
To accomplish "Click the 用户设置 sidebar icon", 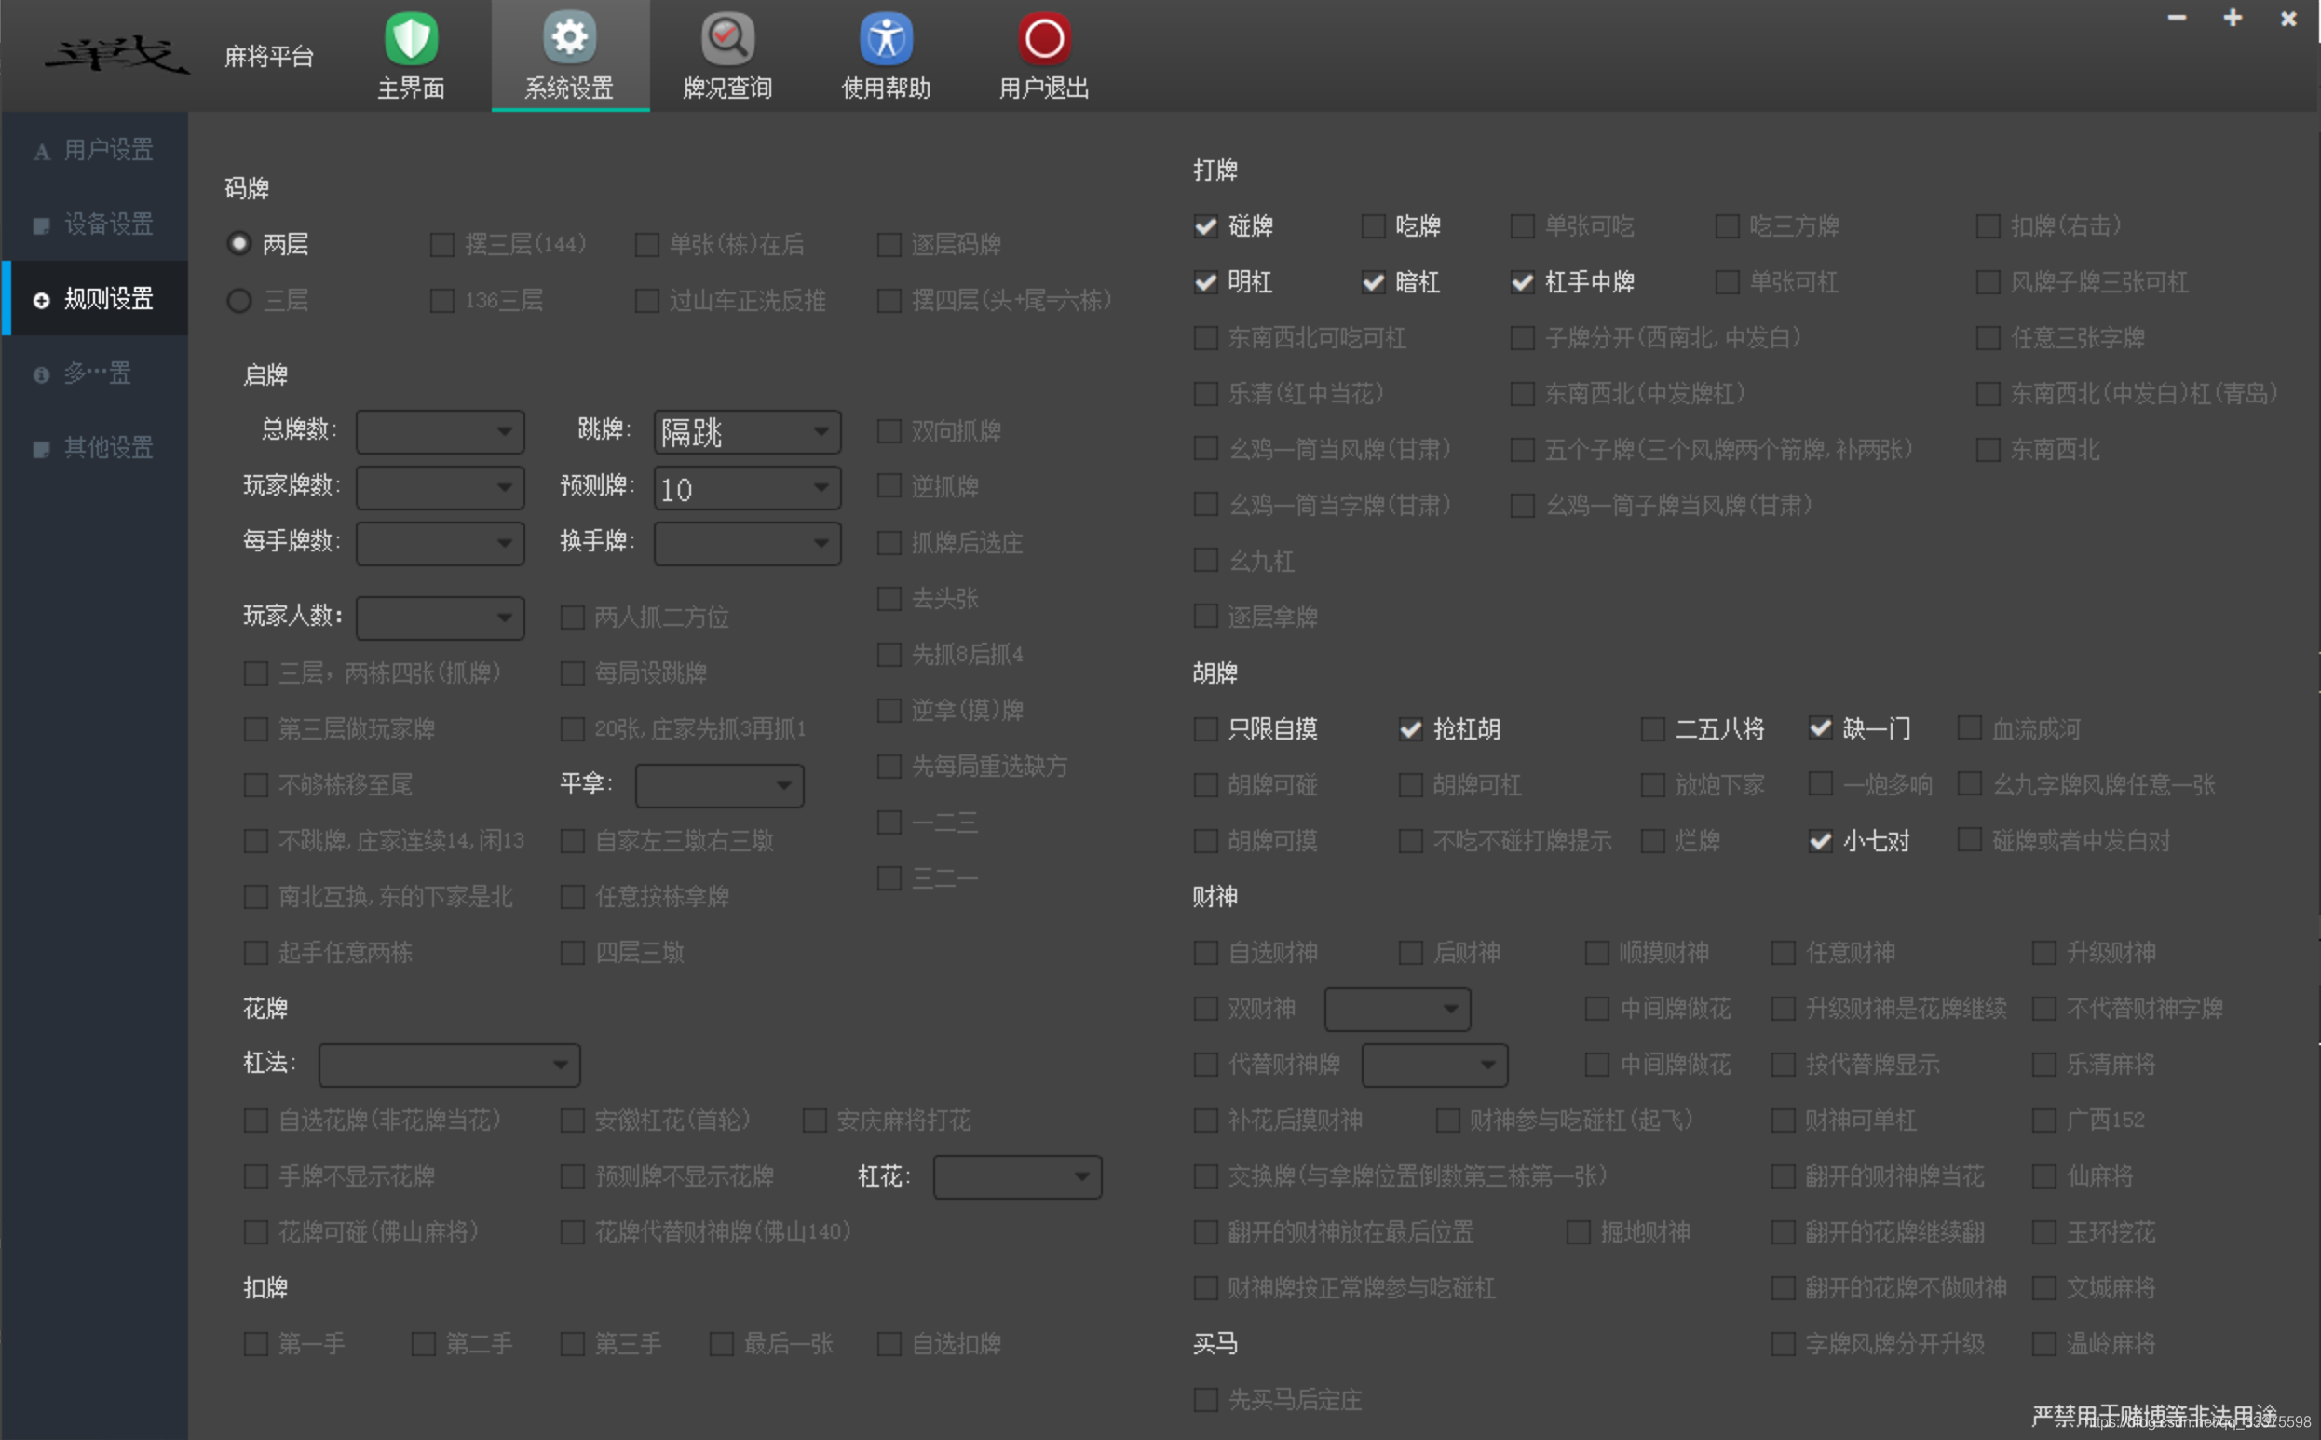I will pos(41,152).
